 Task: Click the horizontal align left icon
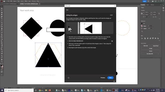pos(145,38)
